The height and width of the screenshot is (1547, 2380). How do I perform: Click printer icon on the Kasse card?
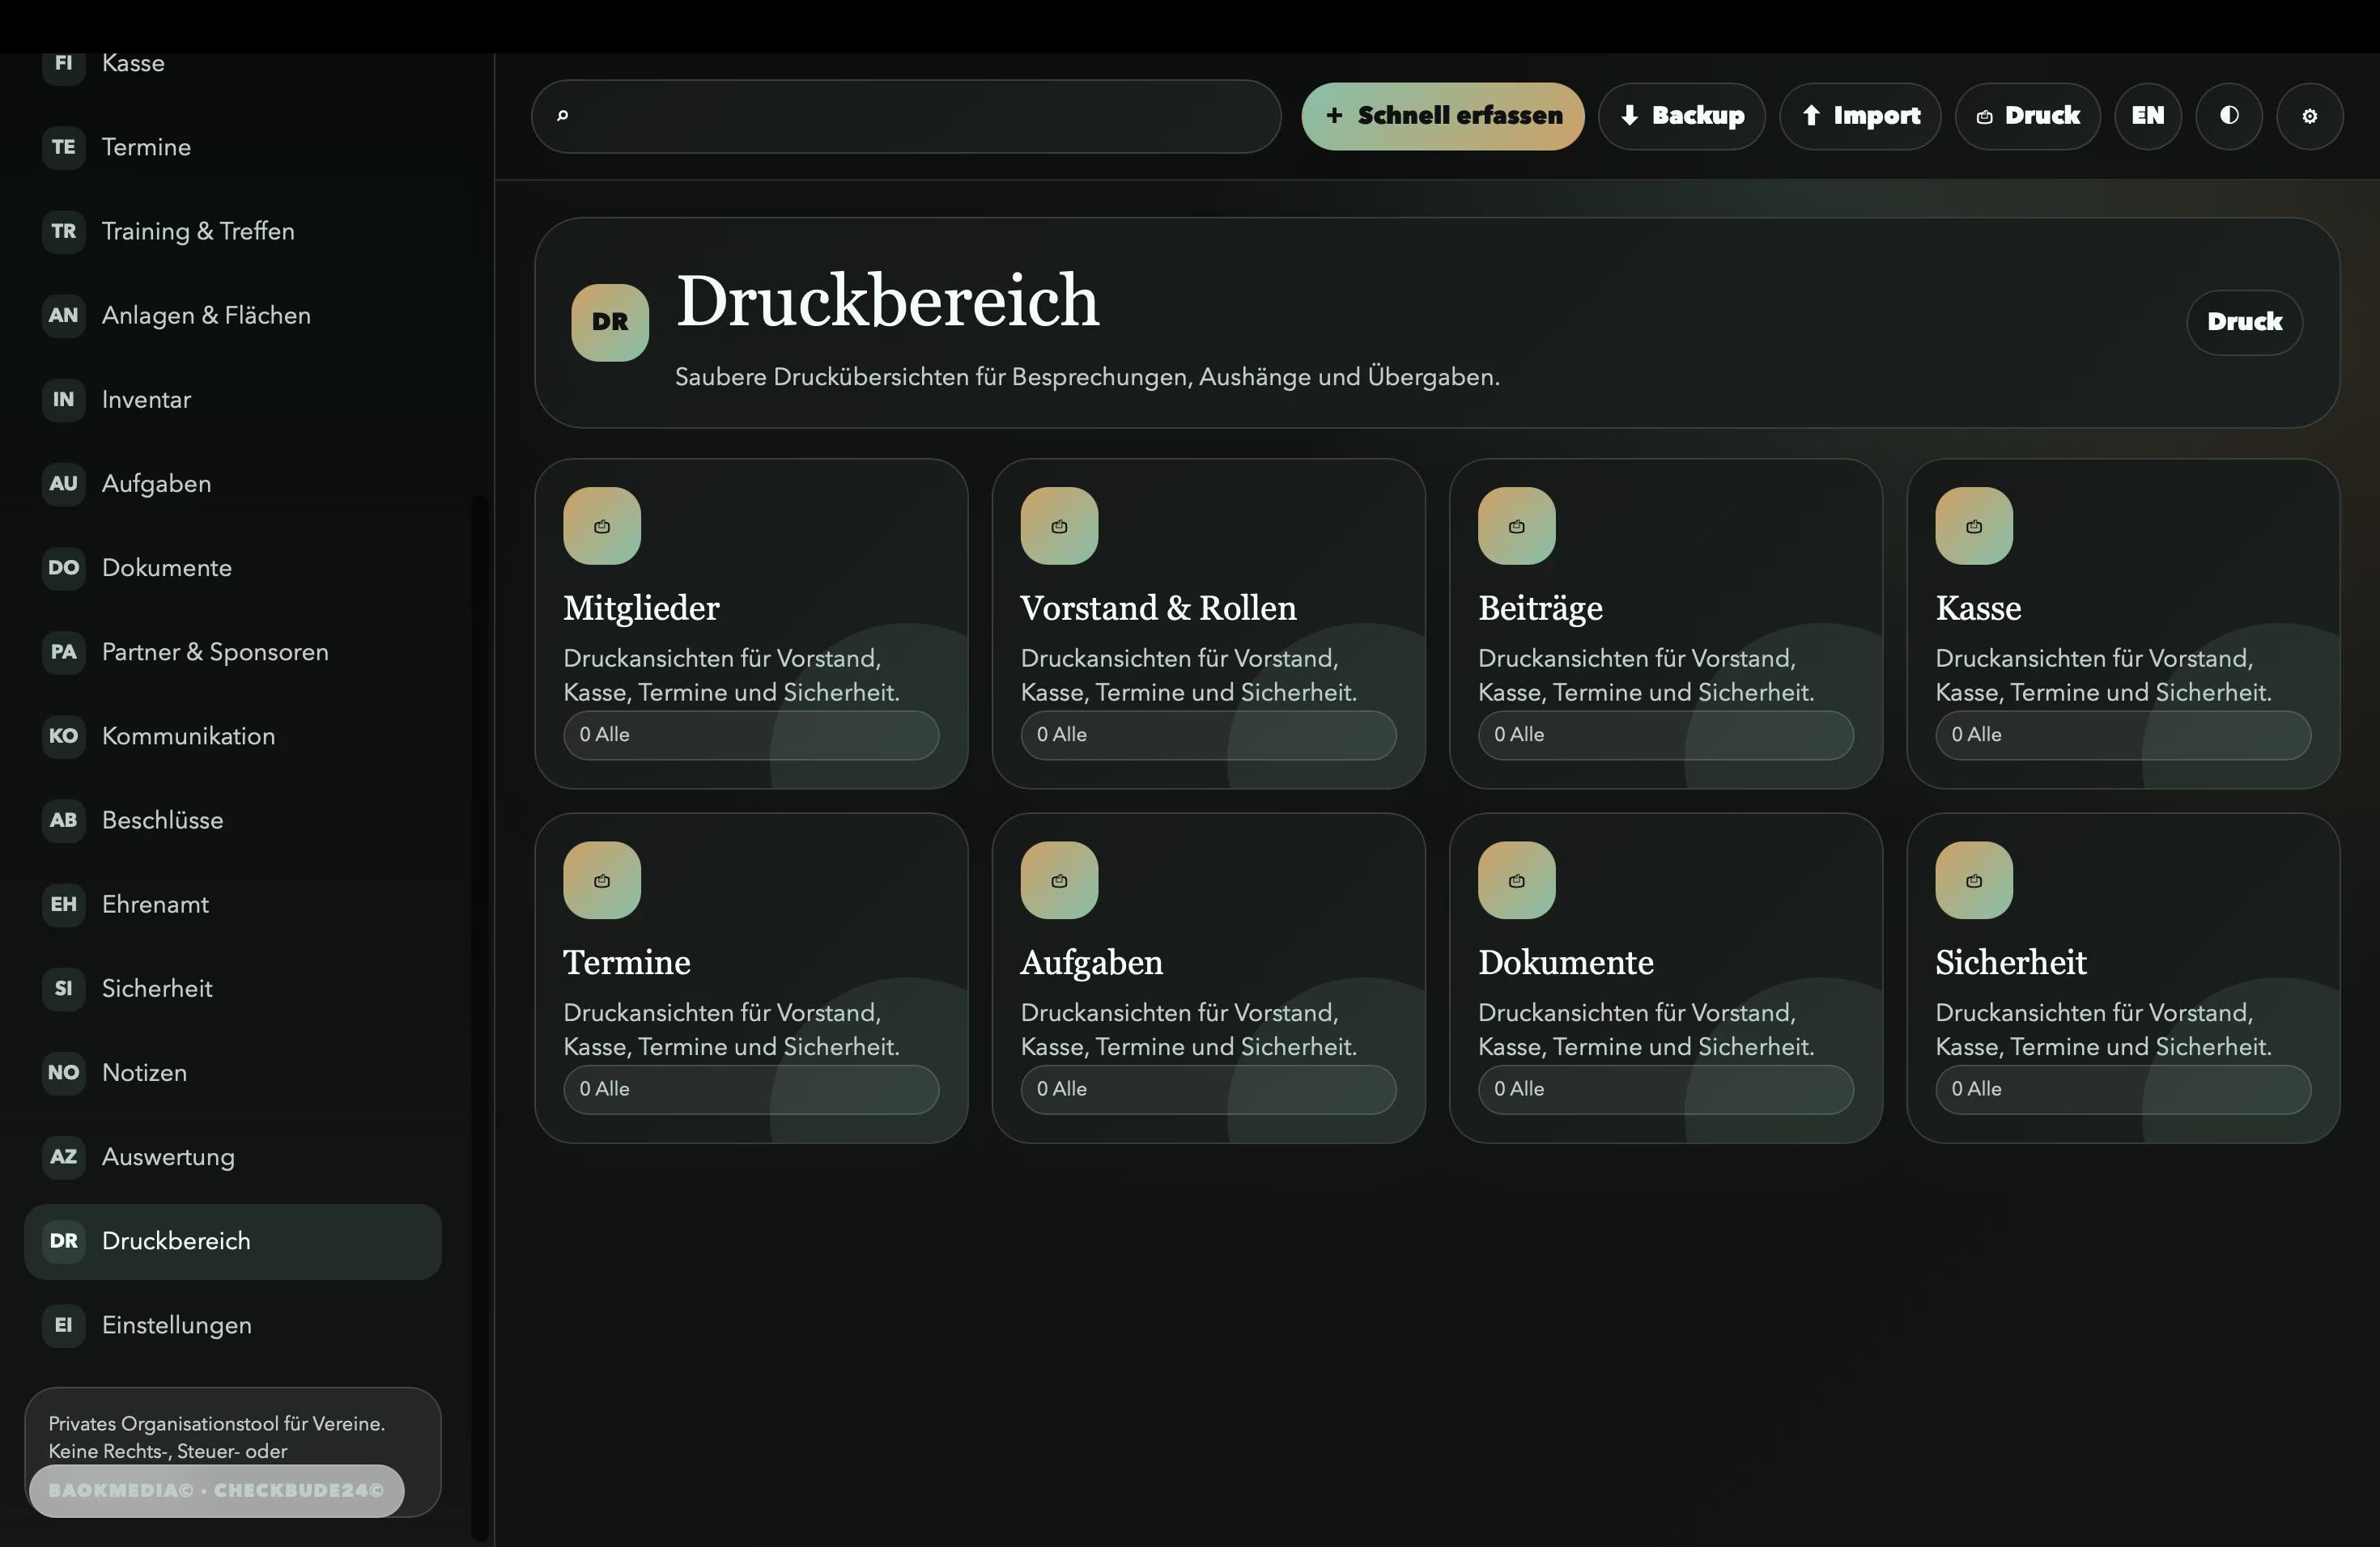[1974, 526]
